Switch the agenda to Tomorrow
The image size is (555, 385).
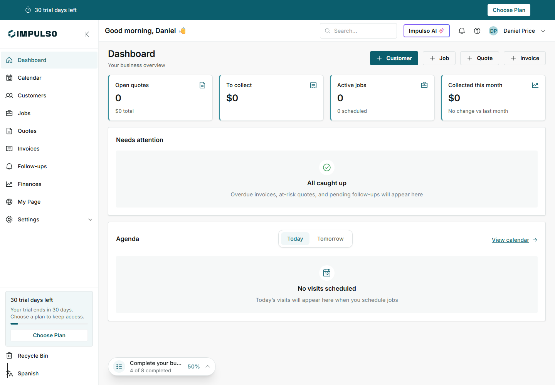pos(330,239)
